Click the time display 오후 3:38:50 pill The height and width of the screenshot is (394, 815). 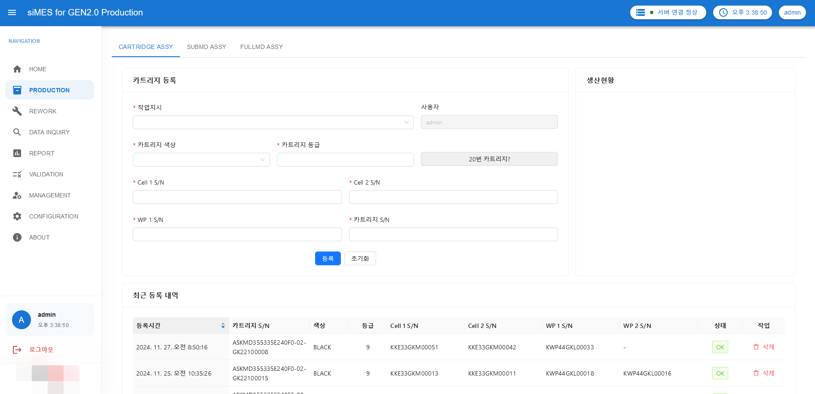[742, 12]
